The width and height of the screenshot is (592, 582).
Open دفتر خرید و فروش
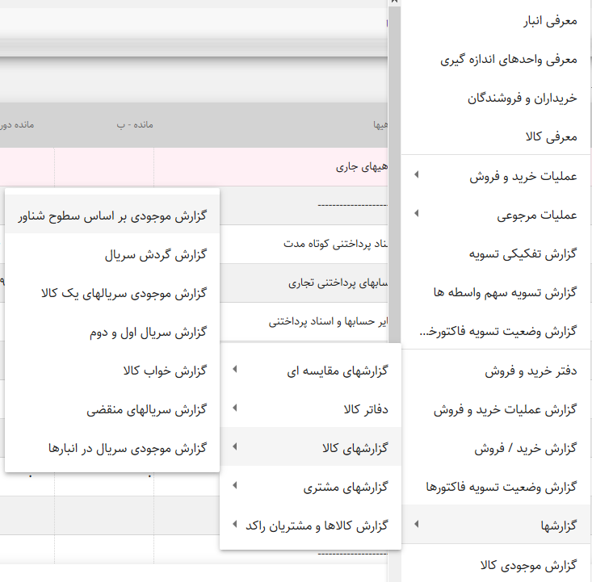click(531, 371)
